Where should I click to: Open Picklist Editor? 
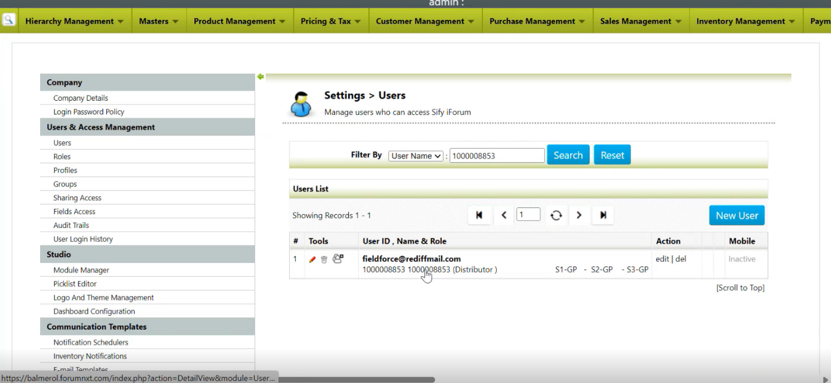[x=75, y=284]
